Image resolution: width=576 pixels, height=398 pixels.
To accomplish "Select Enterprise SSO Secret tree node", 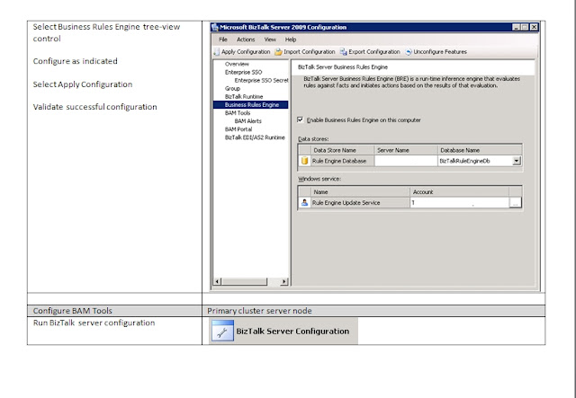I will [262, 80].
